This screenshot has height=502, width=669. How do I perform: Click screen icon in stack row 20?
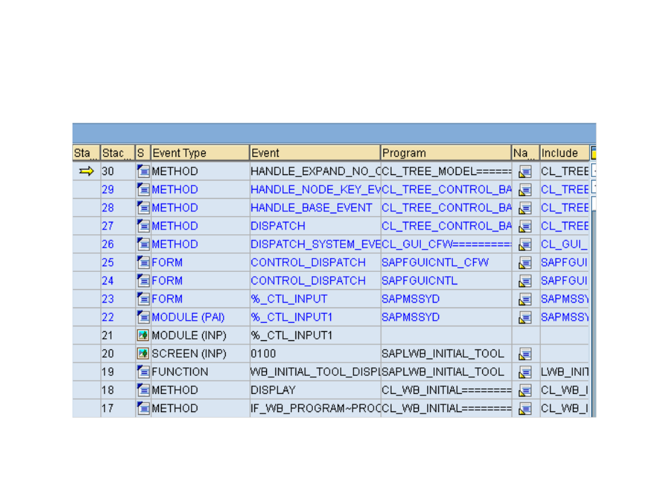pyautogui.click(x=144, y=353)
